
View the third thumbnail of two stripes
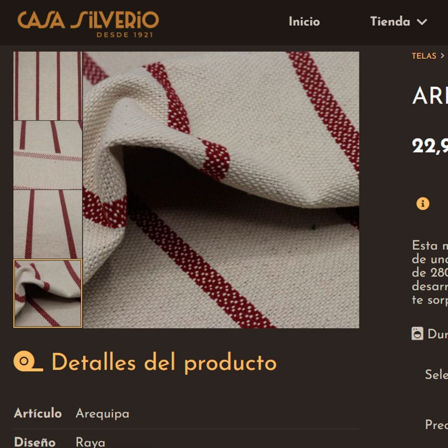coord(48,224)
